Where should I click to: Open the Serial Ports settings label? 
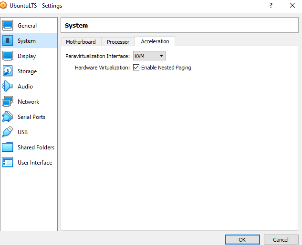(x=31, y=117)
